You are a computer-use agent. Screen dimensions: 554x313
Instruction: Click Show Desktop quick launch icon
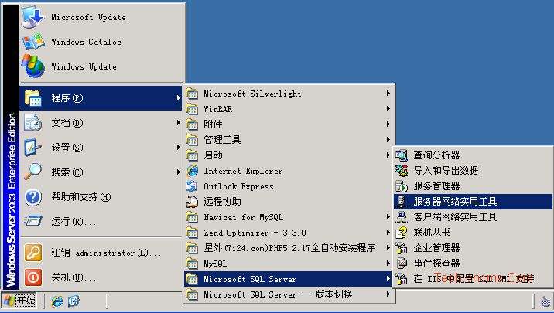(74, 301)
